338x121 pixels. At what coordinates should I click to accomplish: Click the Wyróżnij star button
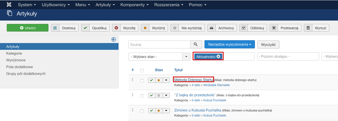154,28
